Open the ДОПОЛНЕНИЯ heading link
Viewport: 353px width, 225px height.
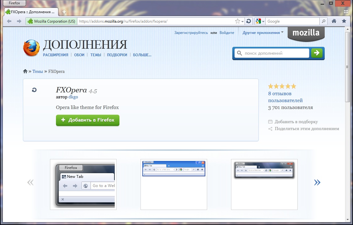pyautogui.click(x=85, y=44)
